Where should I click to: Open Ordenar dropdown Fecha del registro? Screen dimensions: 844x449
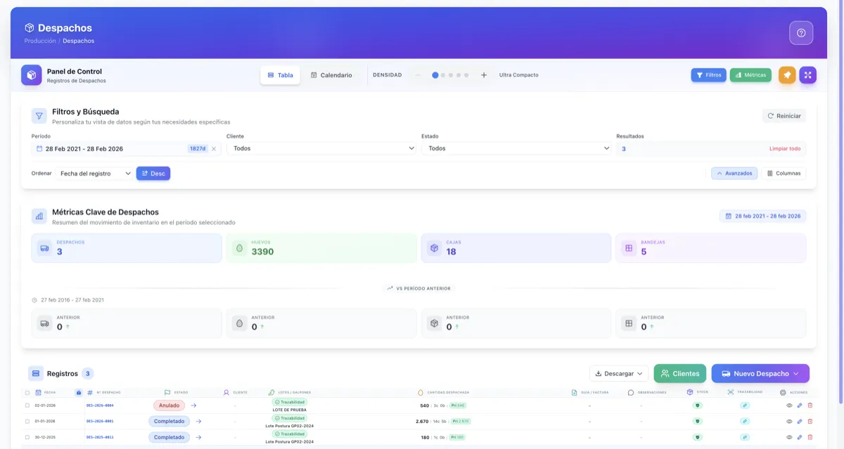point(95,174)
